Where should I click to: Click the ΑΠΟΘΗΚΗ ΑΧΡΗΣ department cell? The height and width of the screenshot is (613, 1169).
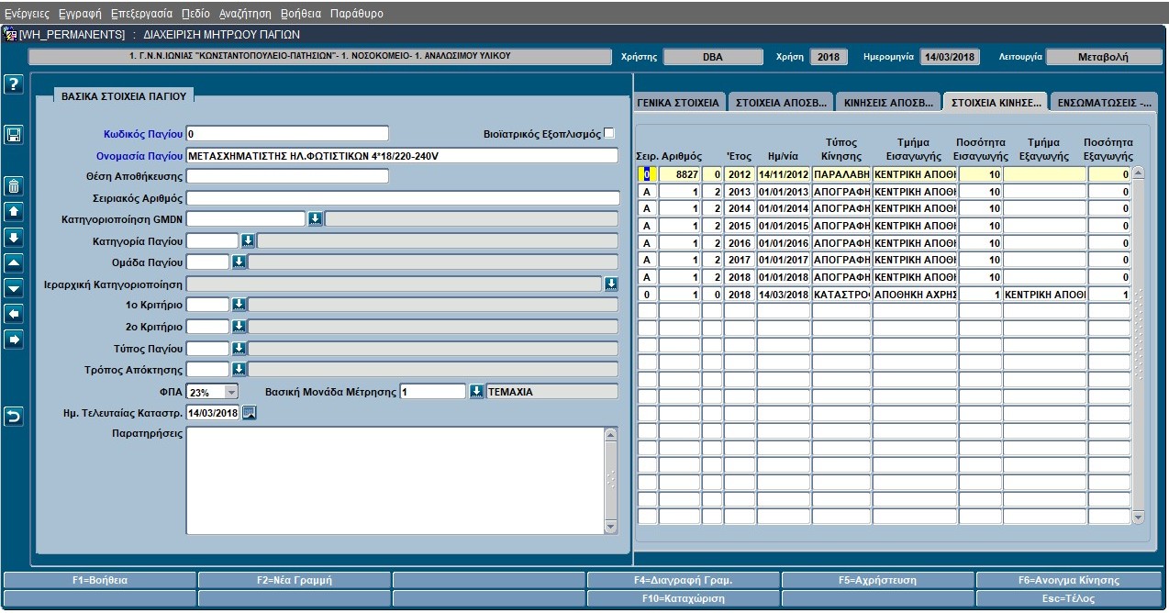915,295
